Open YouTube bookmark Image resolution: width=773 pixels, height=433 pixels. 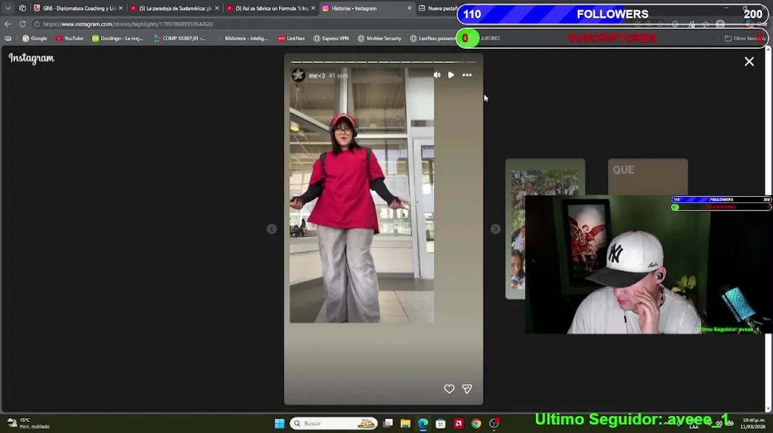pyautogui.click(x=70, y=38)
